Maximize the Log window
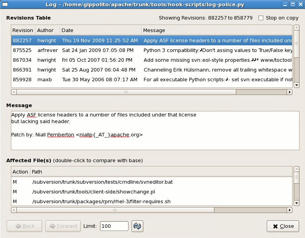Image resolution: width=305 pixels, height=238 pixels. click(293, 4)
